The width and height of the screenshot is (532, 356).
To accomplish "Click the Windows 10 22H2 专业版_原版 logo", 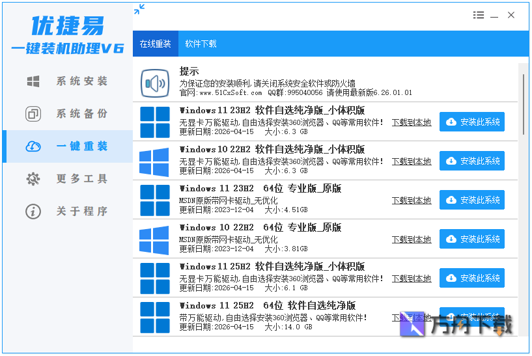I will tap(154, 240).
